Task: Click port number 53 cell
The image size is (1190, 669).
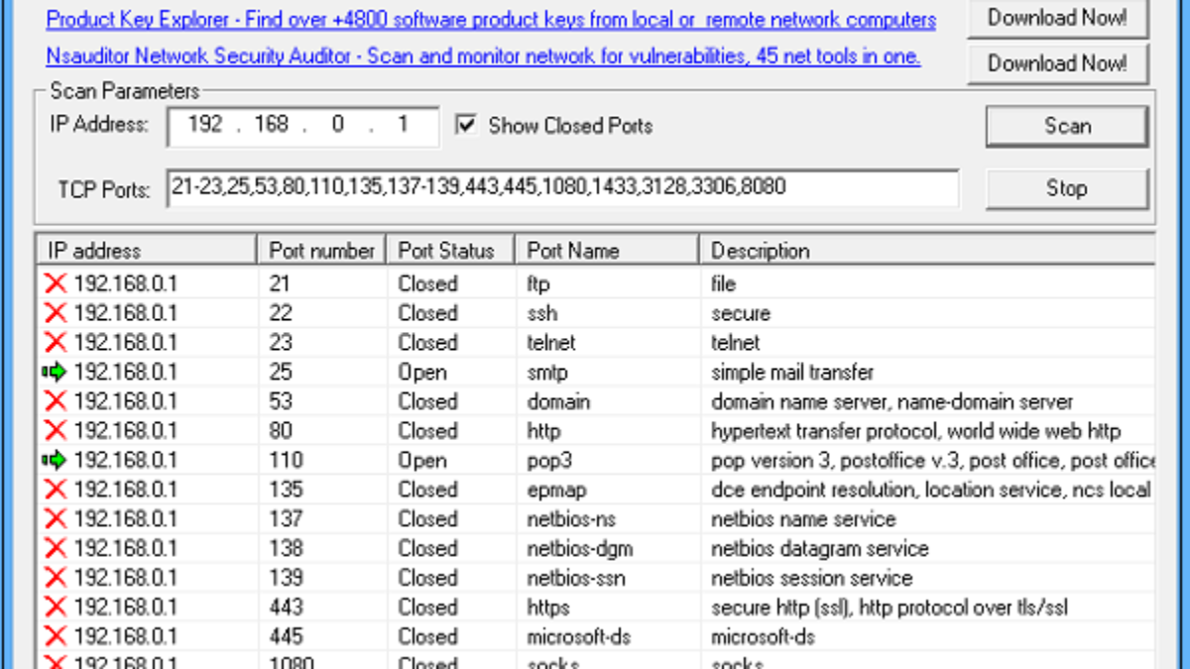Action: click(280, 402)
